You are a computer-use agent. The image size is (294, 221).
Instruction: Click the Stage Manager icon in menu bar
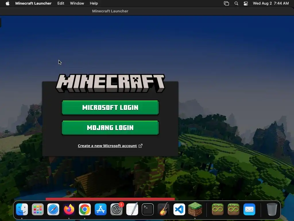[227, 3]
